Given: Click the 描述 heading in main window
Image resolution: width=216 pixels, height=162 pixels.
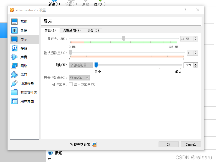Looking at the screenshot, I should [59, 153].
